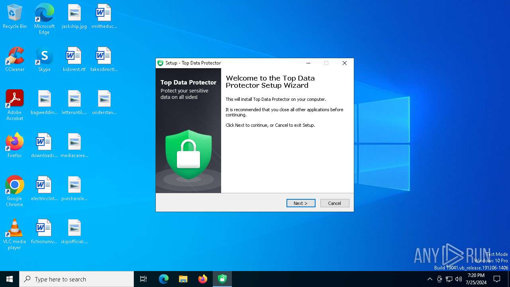
Task: Close the Setup wizard window
Action: [x=345, y=63]
